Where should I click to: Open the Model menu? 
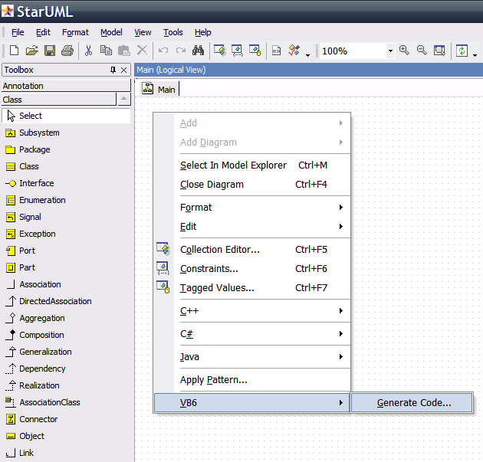pyautogui.click(x=111, y=32)
